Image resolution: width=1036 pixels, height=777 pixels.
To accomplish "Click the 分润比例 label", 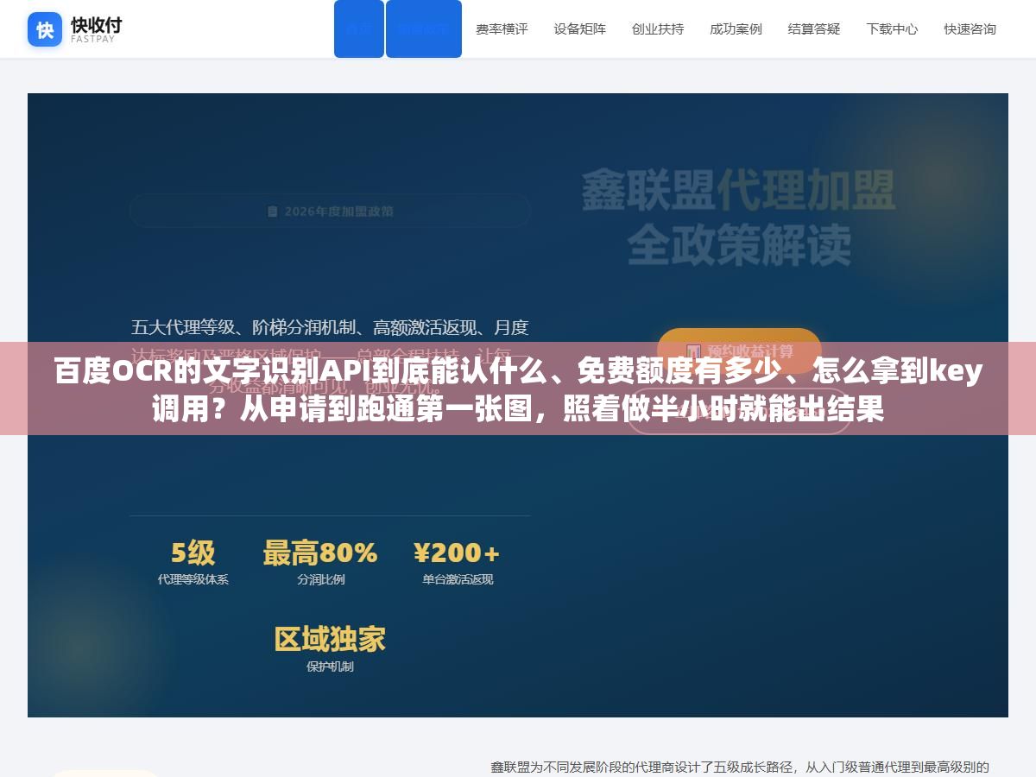I will point(320,579).
